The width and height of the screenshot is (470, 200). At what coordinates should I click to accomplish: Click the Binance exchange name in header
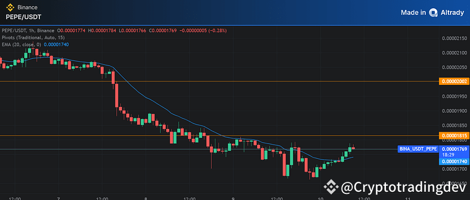click(28, 7)
